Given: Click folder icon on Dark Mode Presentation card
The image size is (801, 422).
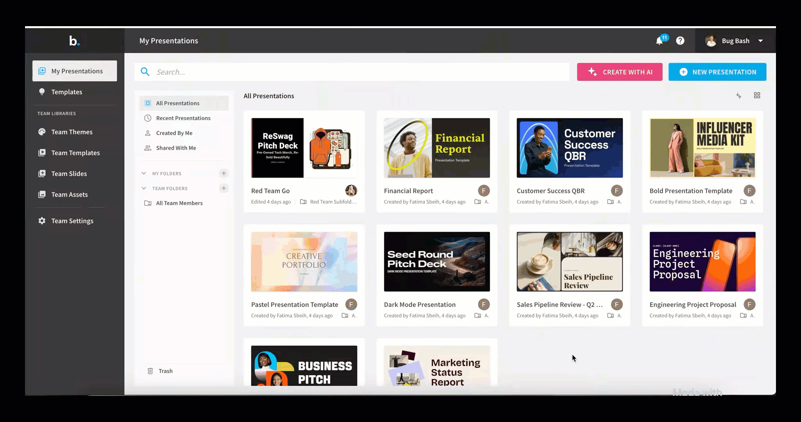Looking at the screenshot, I should pos(478,315).
